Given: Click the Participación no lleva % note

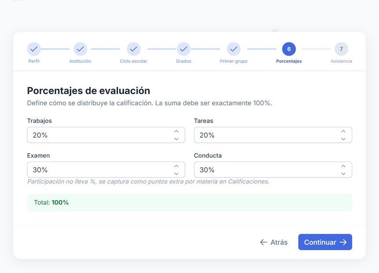Looking at the screenshot, I should point(148,181).
